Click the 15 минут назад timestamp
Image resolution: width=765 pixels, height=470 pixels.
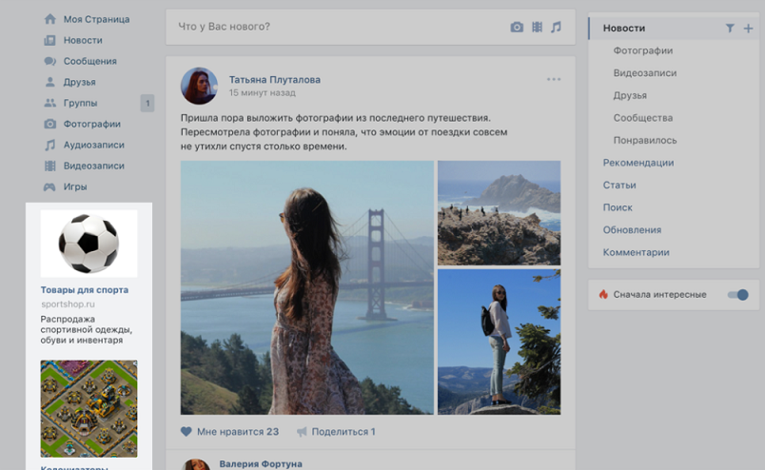[262, 92]
